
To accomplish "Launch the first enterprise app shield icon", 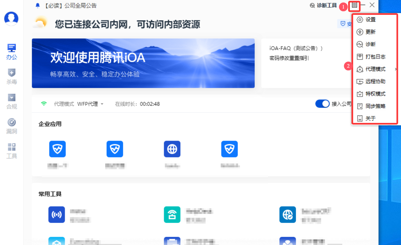I will [57, 149].
